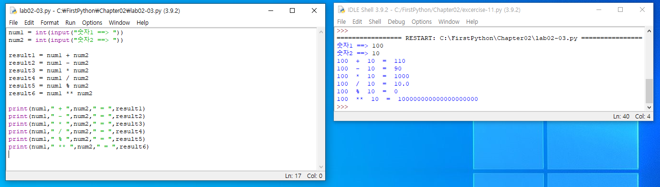This screenshot has height=187, width=660.
Task: Click the '숫자1 ==> 100' line in shell
Action: (x=360, y=45)
